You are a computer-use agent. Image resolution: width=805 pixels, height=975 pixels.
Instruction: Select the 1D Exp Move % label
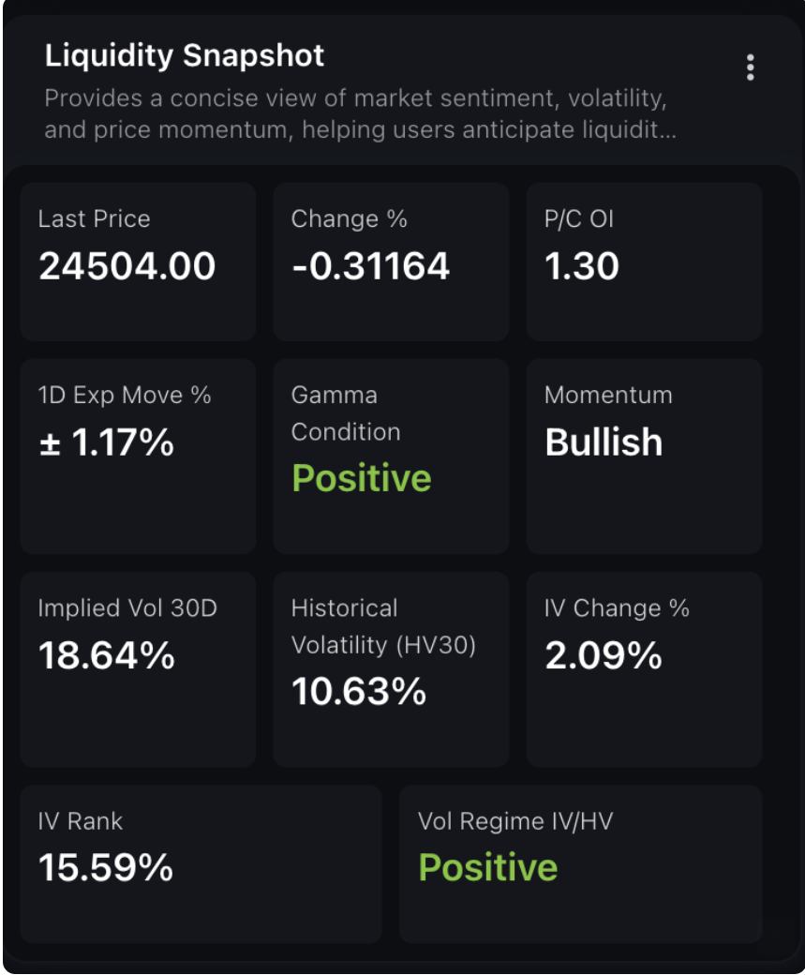coord(125,395)
